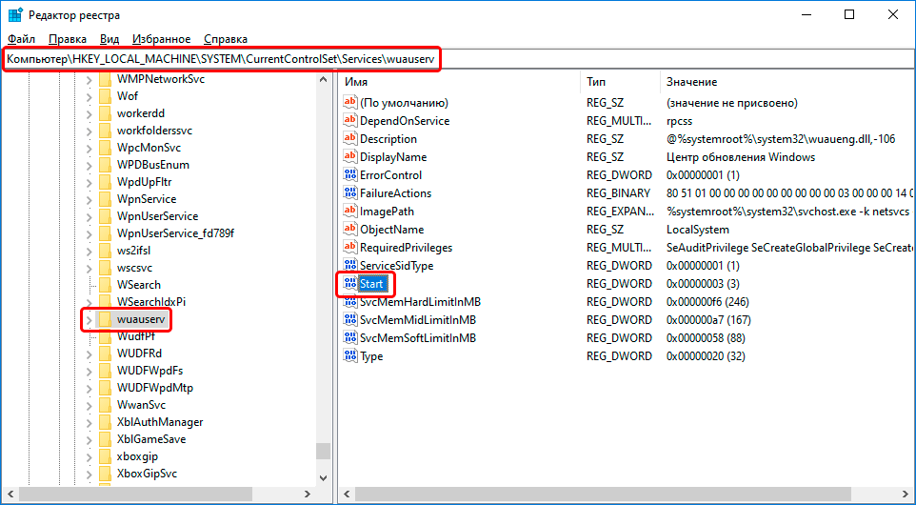The height and width of the screenshot is (505, 916).
Task: Click the tree pane horizontal scroll-right arrow
Action: click(x=308, y=495)
